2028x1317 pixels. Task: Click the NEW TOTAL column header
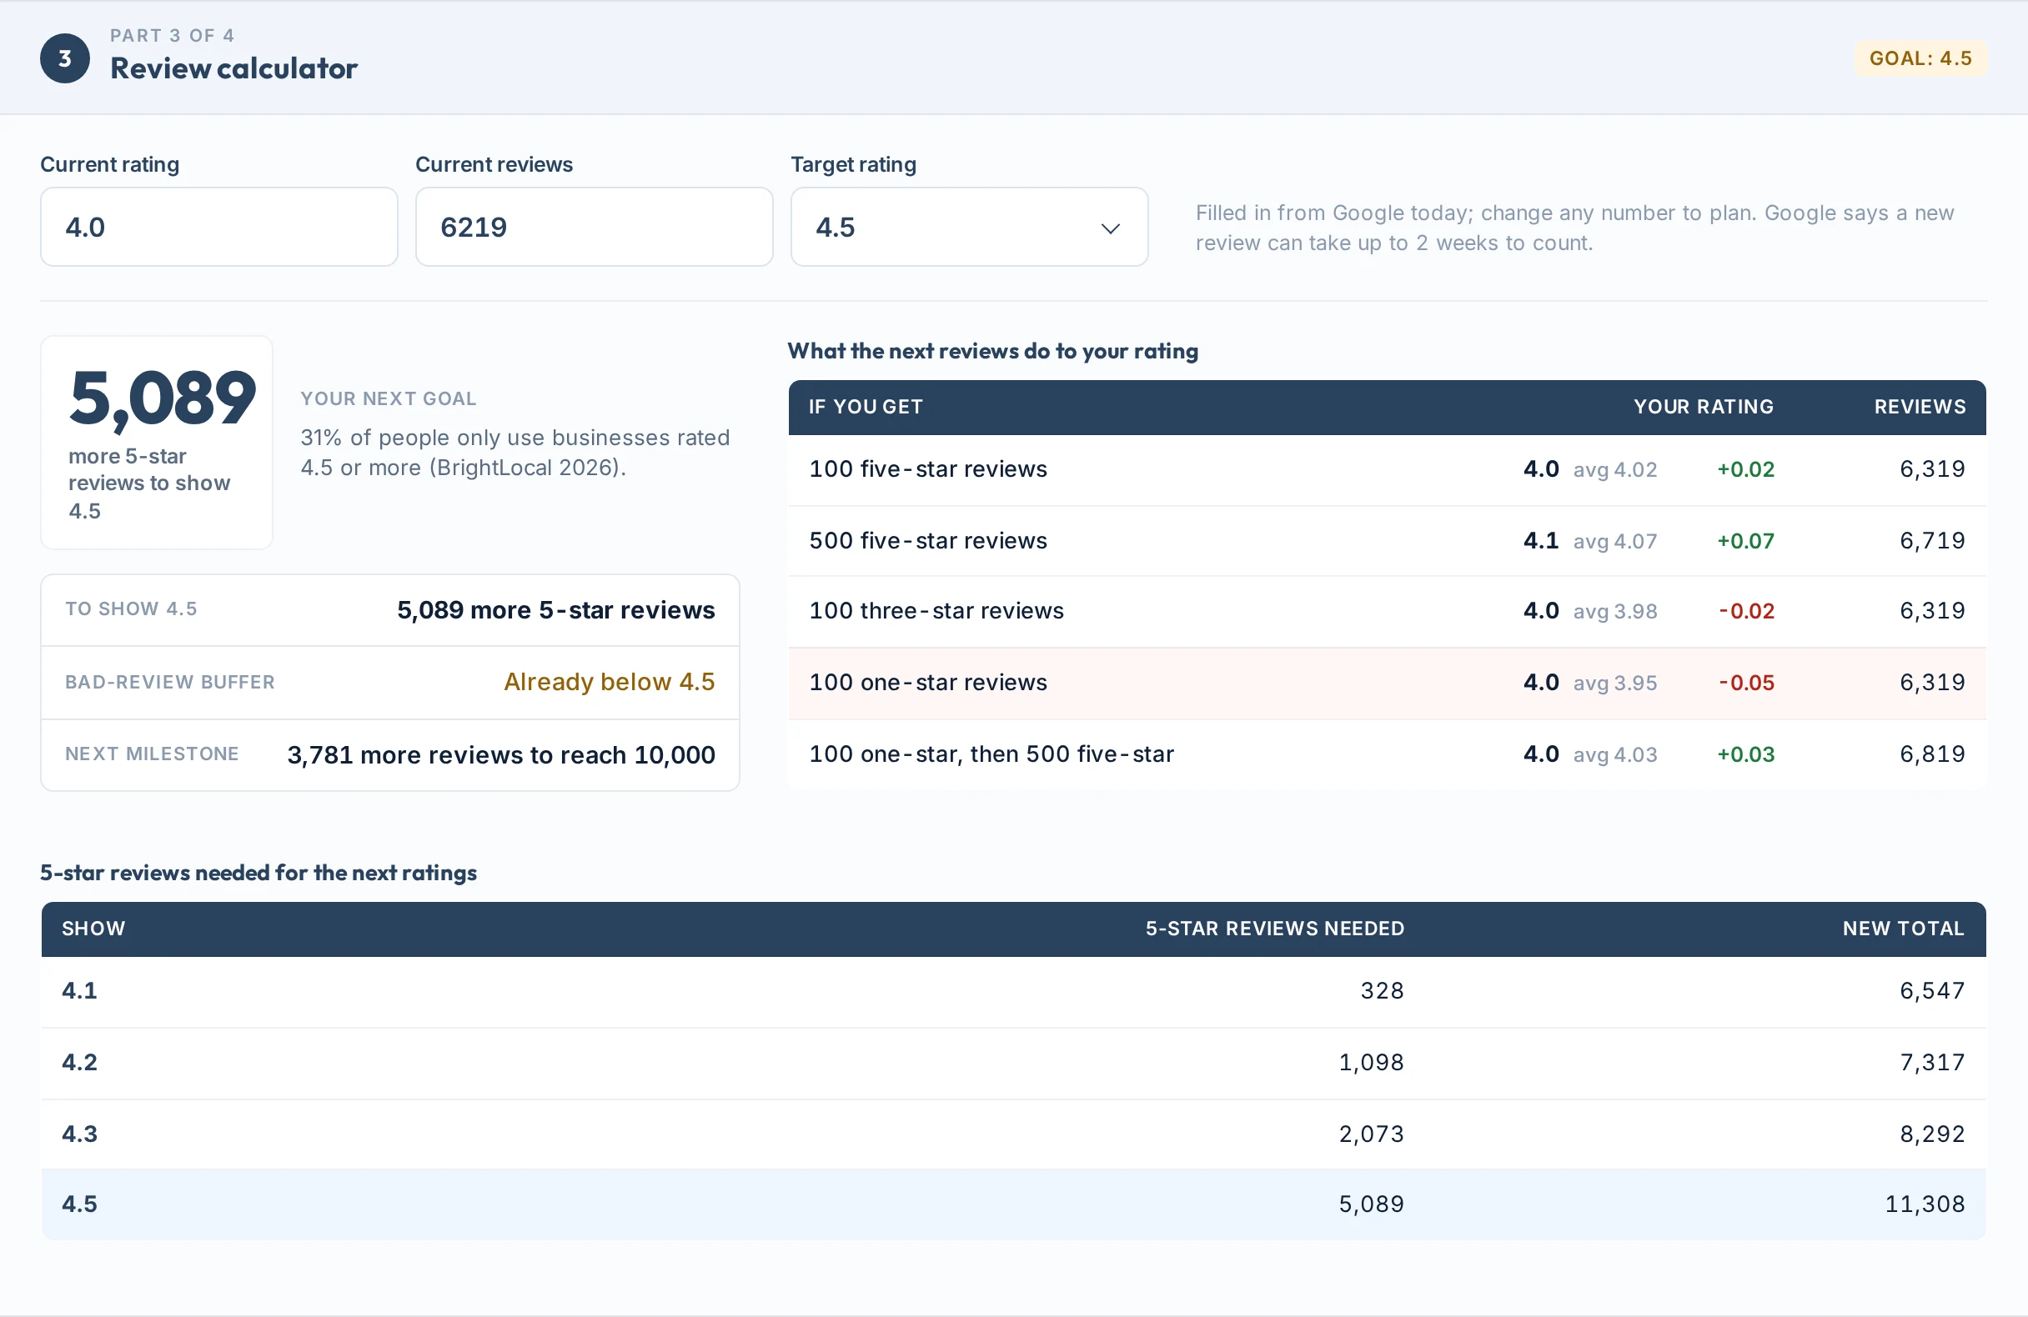[1904, 929]
